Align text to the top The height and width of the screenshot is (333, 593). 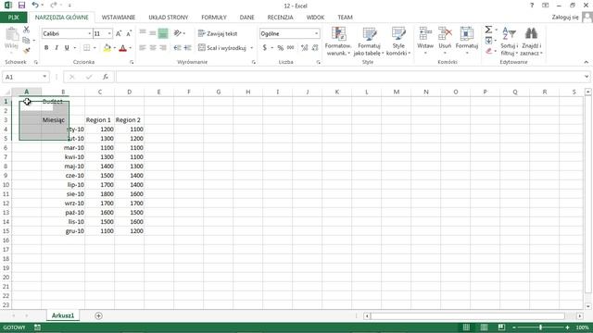(x=143, y=33)
